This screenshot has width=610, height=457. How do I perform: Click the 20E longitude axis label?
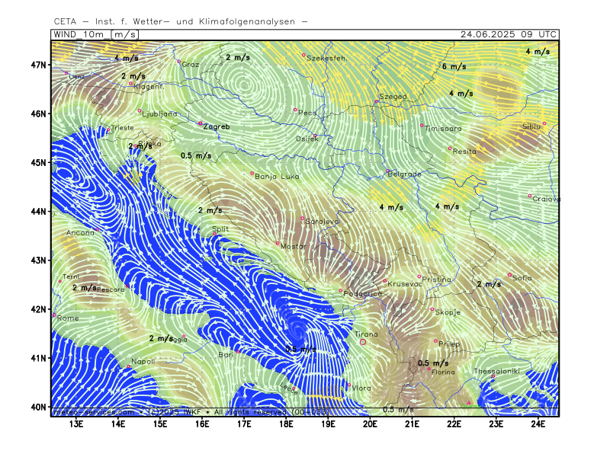click(370, 424)
